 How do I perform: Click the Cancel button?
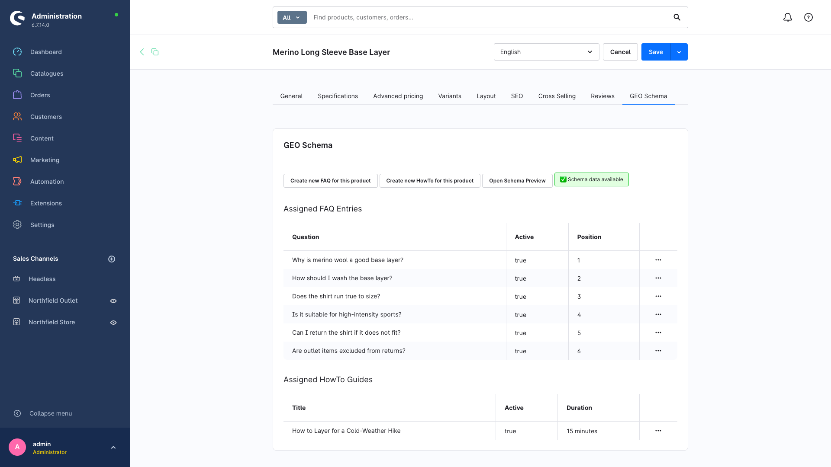coord(620,52)
